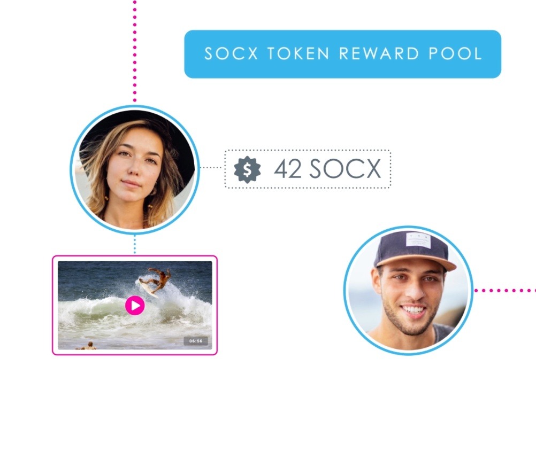Viewport: 536px width, 475px height.
Task: Open the woman's circular profile avatar
Action: point(135,170)
